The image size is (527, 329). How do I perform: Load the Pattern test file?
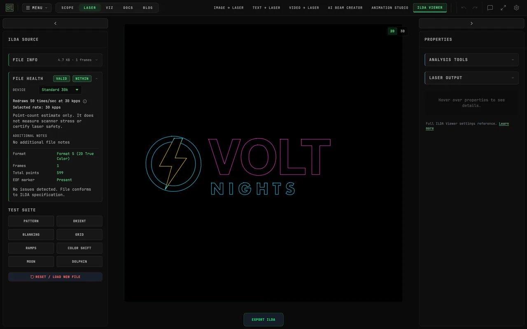tap(31, 221)
